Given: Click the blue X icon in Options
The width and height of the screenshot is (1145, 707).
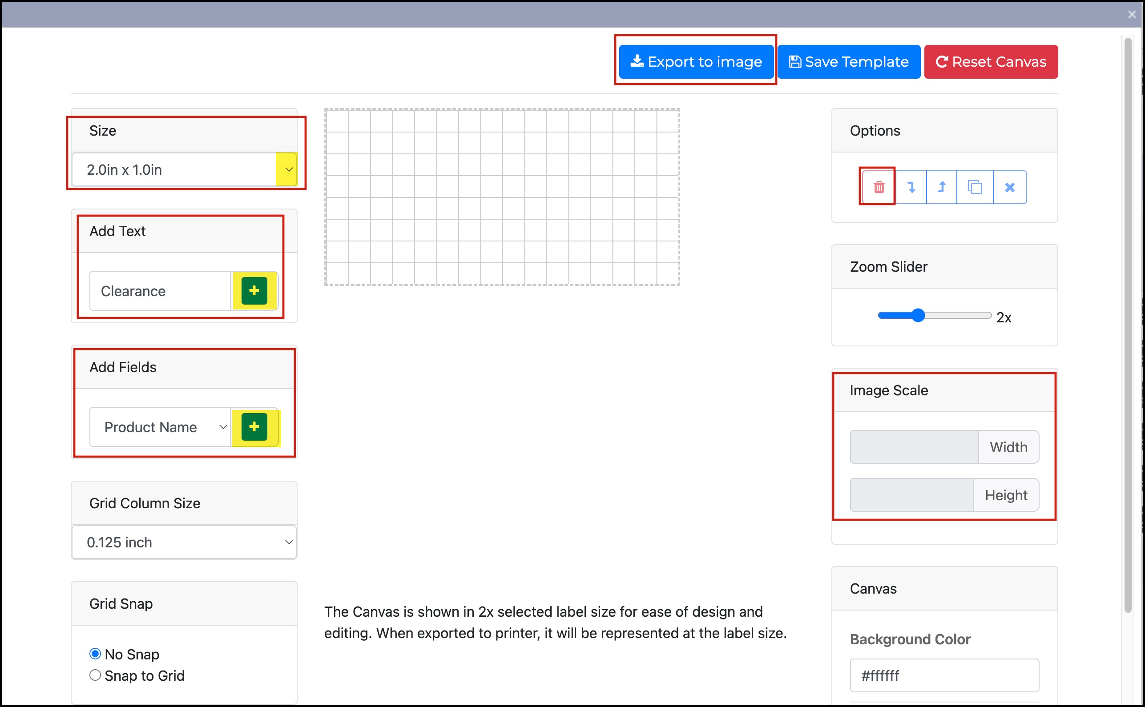Looking at the screenshot, I should [1009, 187].
